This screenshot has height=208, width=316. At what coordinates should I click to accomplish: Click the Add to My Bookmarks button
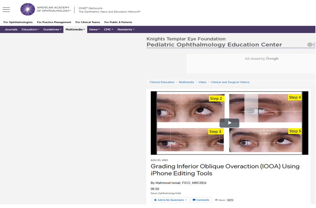[170, 200]
